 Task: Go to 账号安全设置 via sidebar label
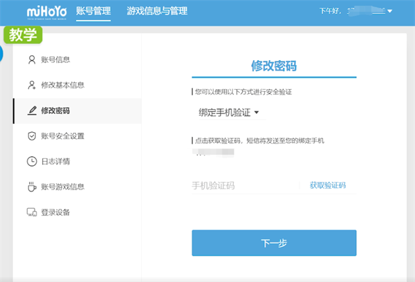pyautogui.click(x=62, y=136)
